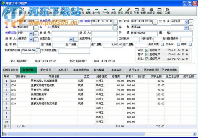This screenshot has height=138, width=198.
Task: Click the 下次保养里程 input field
Action: (x=74, y=51)
